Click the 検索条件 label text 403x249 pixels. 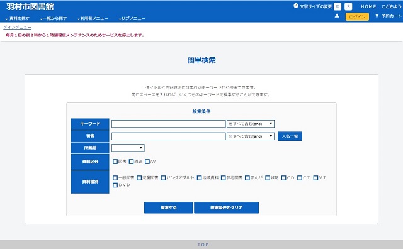pyautogui.click(x=201, y=111)
